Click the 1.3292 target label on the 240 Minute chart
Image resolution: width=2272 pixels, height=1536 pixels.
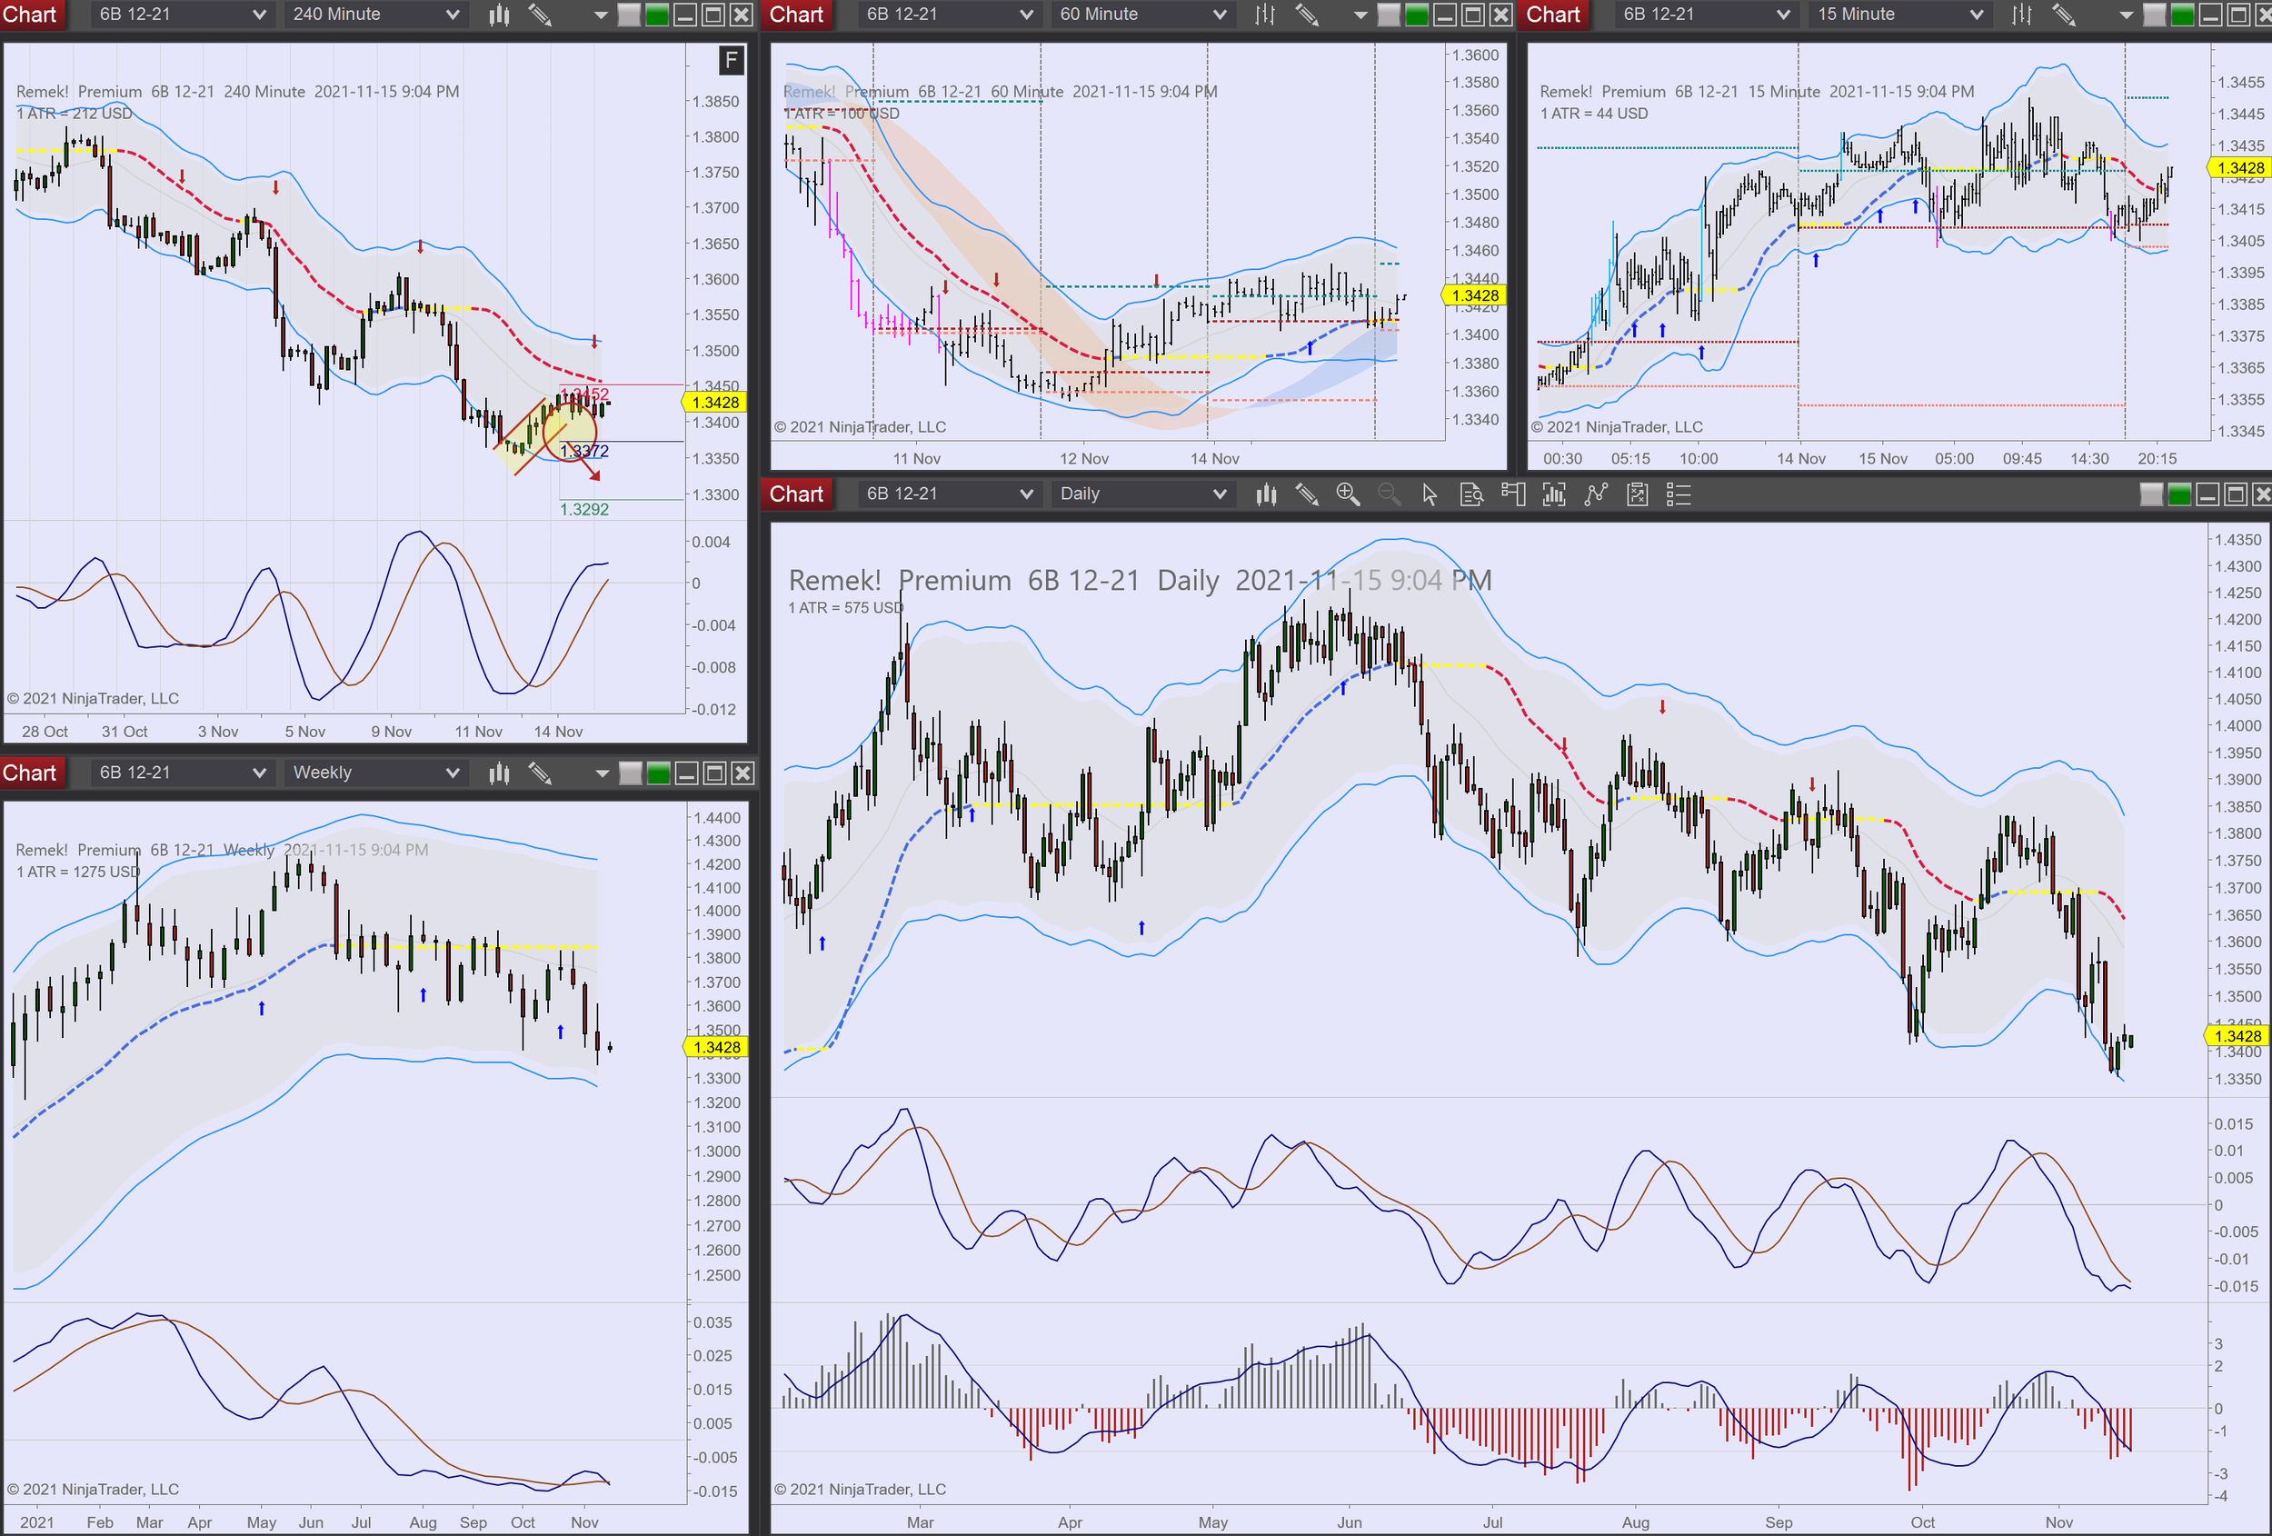pyautogui.click(x=584, y=509)
